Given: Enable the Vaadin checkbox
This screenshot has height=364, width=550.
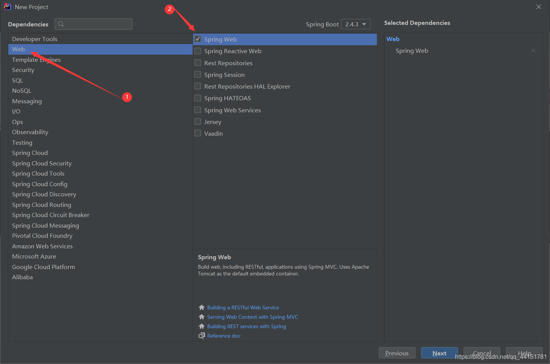Looking at the screenshot, I should [x=198, y=133].
